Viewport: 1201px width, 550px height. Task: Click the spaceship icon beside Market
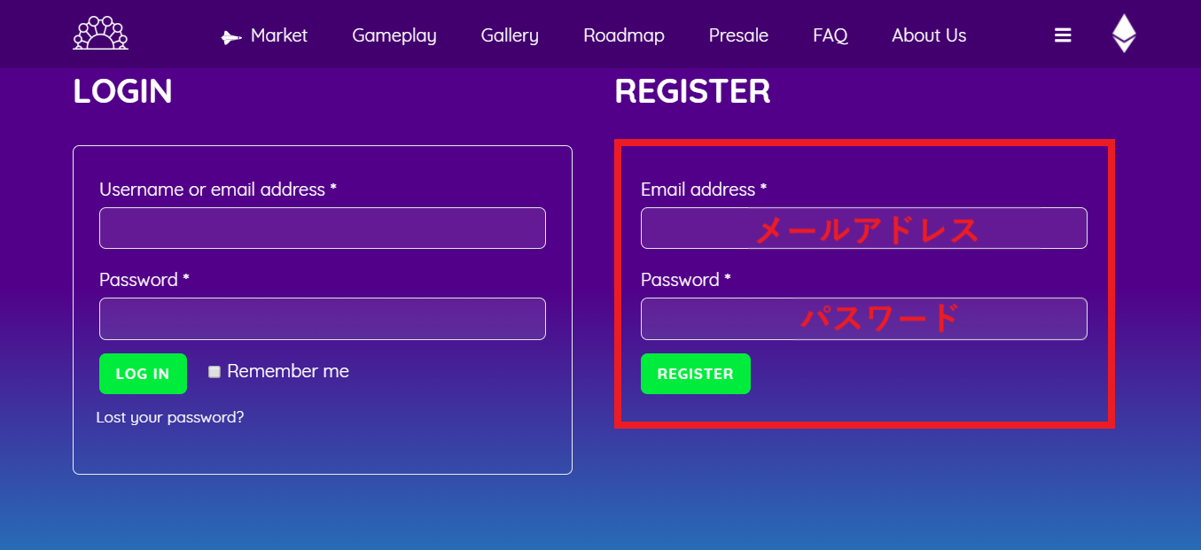tap(231, 37)
